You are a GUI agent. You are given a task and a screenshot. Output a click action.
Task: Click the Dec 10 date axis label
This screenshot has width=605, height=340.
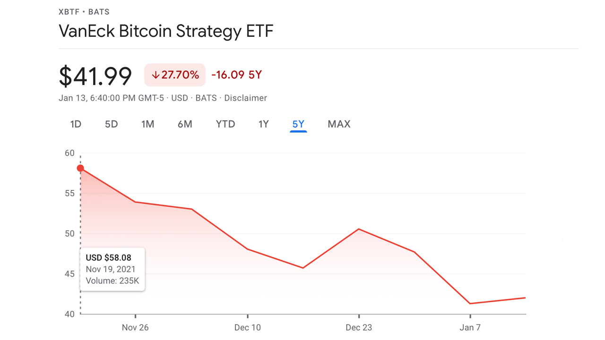click(247, 328)
